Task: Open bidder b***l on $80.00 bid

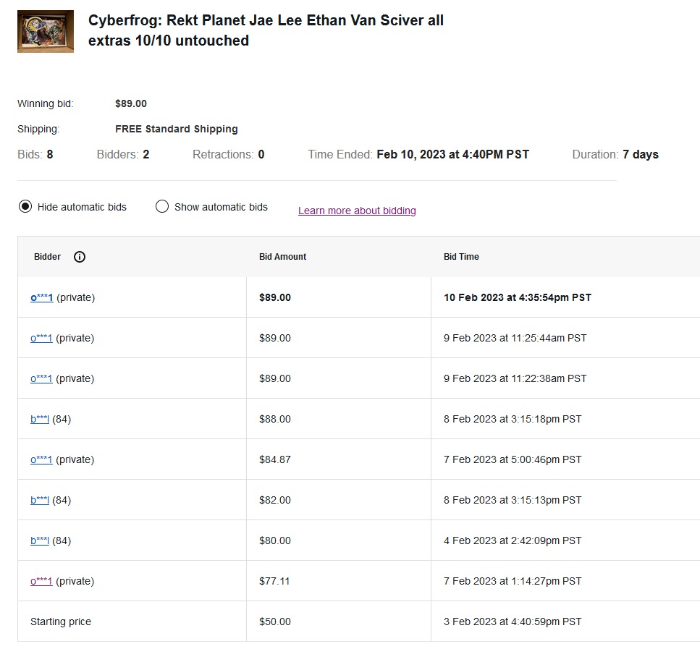Action: tap(40, 540)
